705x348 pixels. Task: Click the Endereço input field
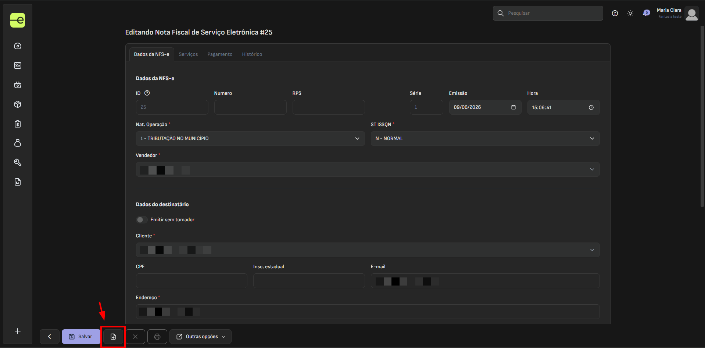click(x=368, y=312)
